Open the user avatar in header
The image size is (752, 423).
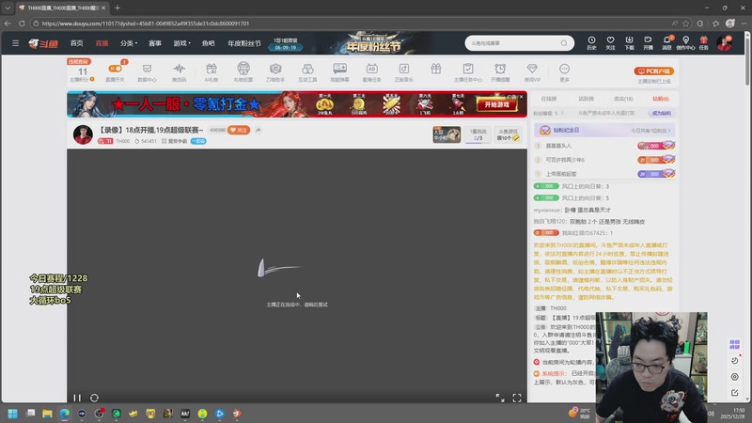[724, 43]
